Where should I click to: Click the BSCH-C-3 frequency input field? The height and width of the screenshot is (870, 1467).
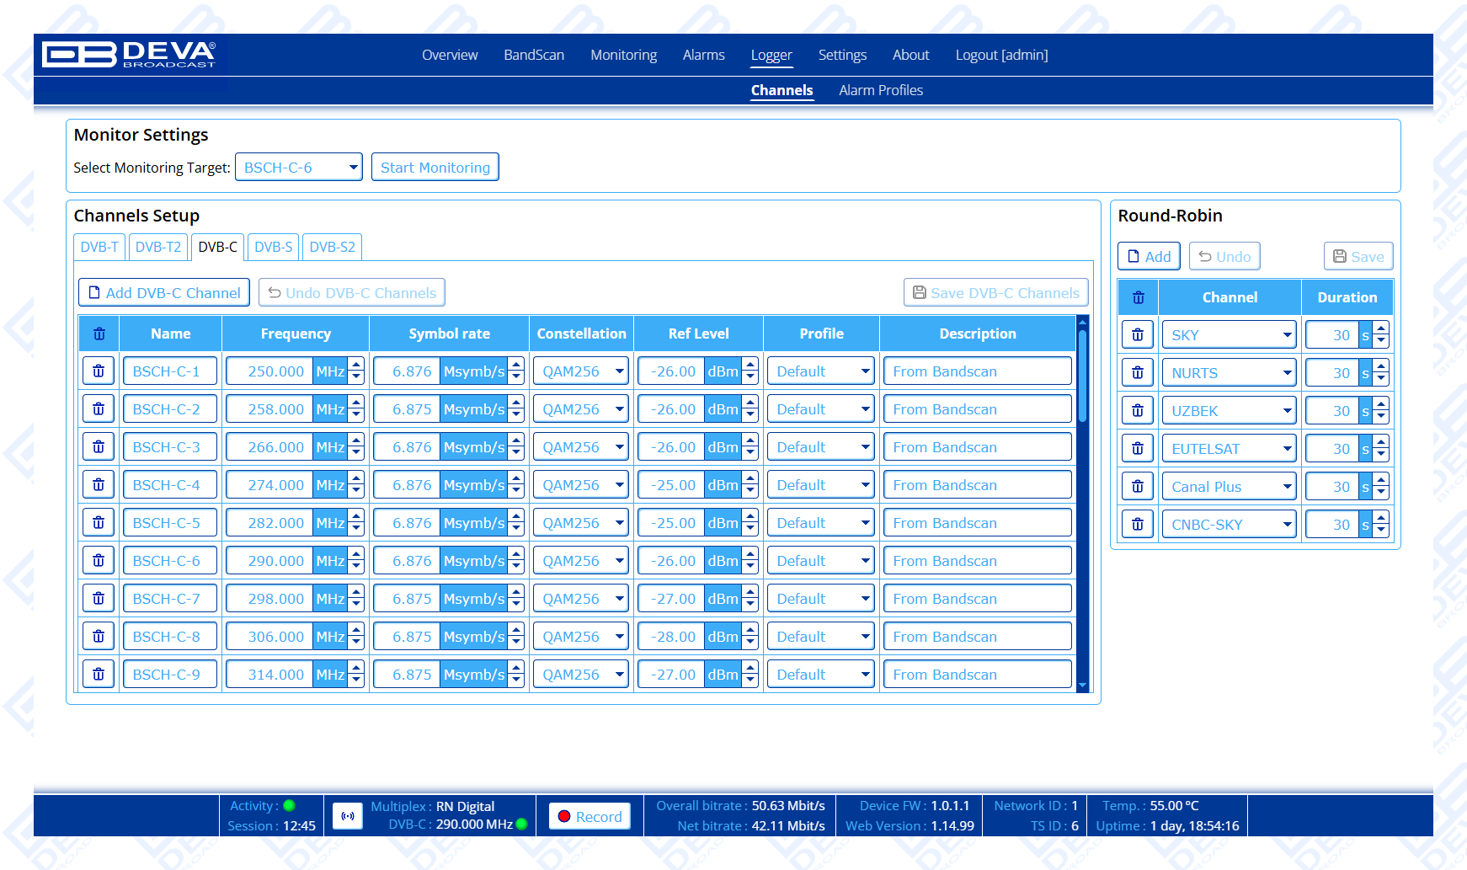pyautogui.click(x=269, y=447)
